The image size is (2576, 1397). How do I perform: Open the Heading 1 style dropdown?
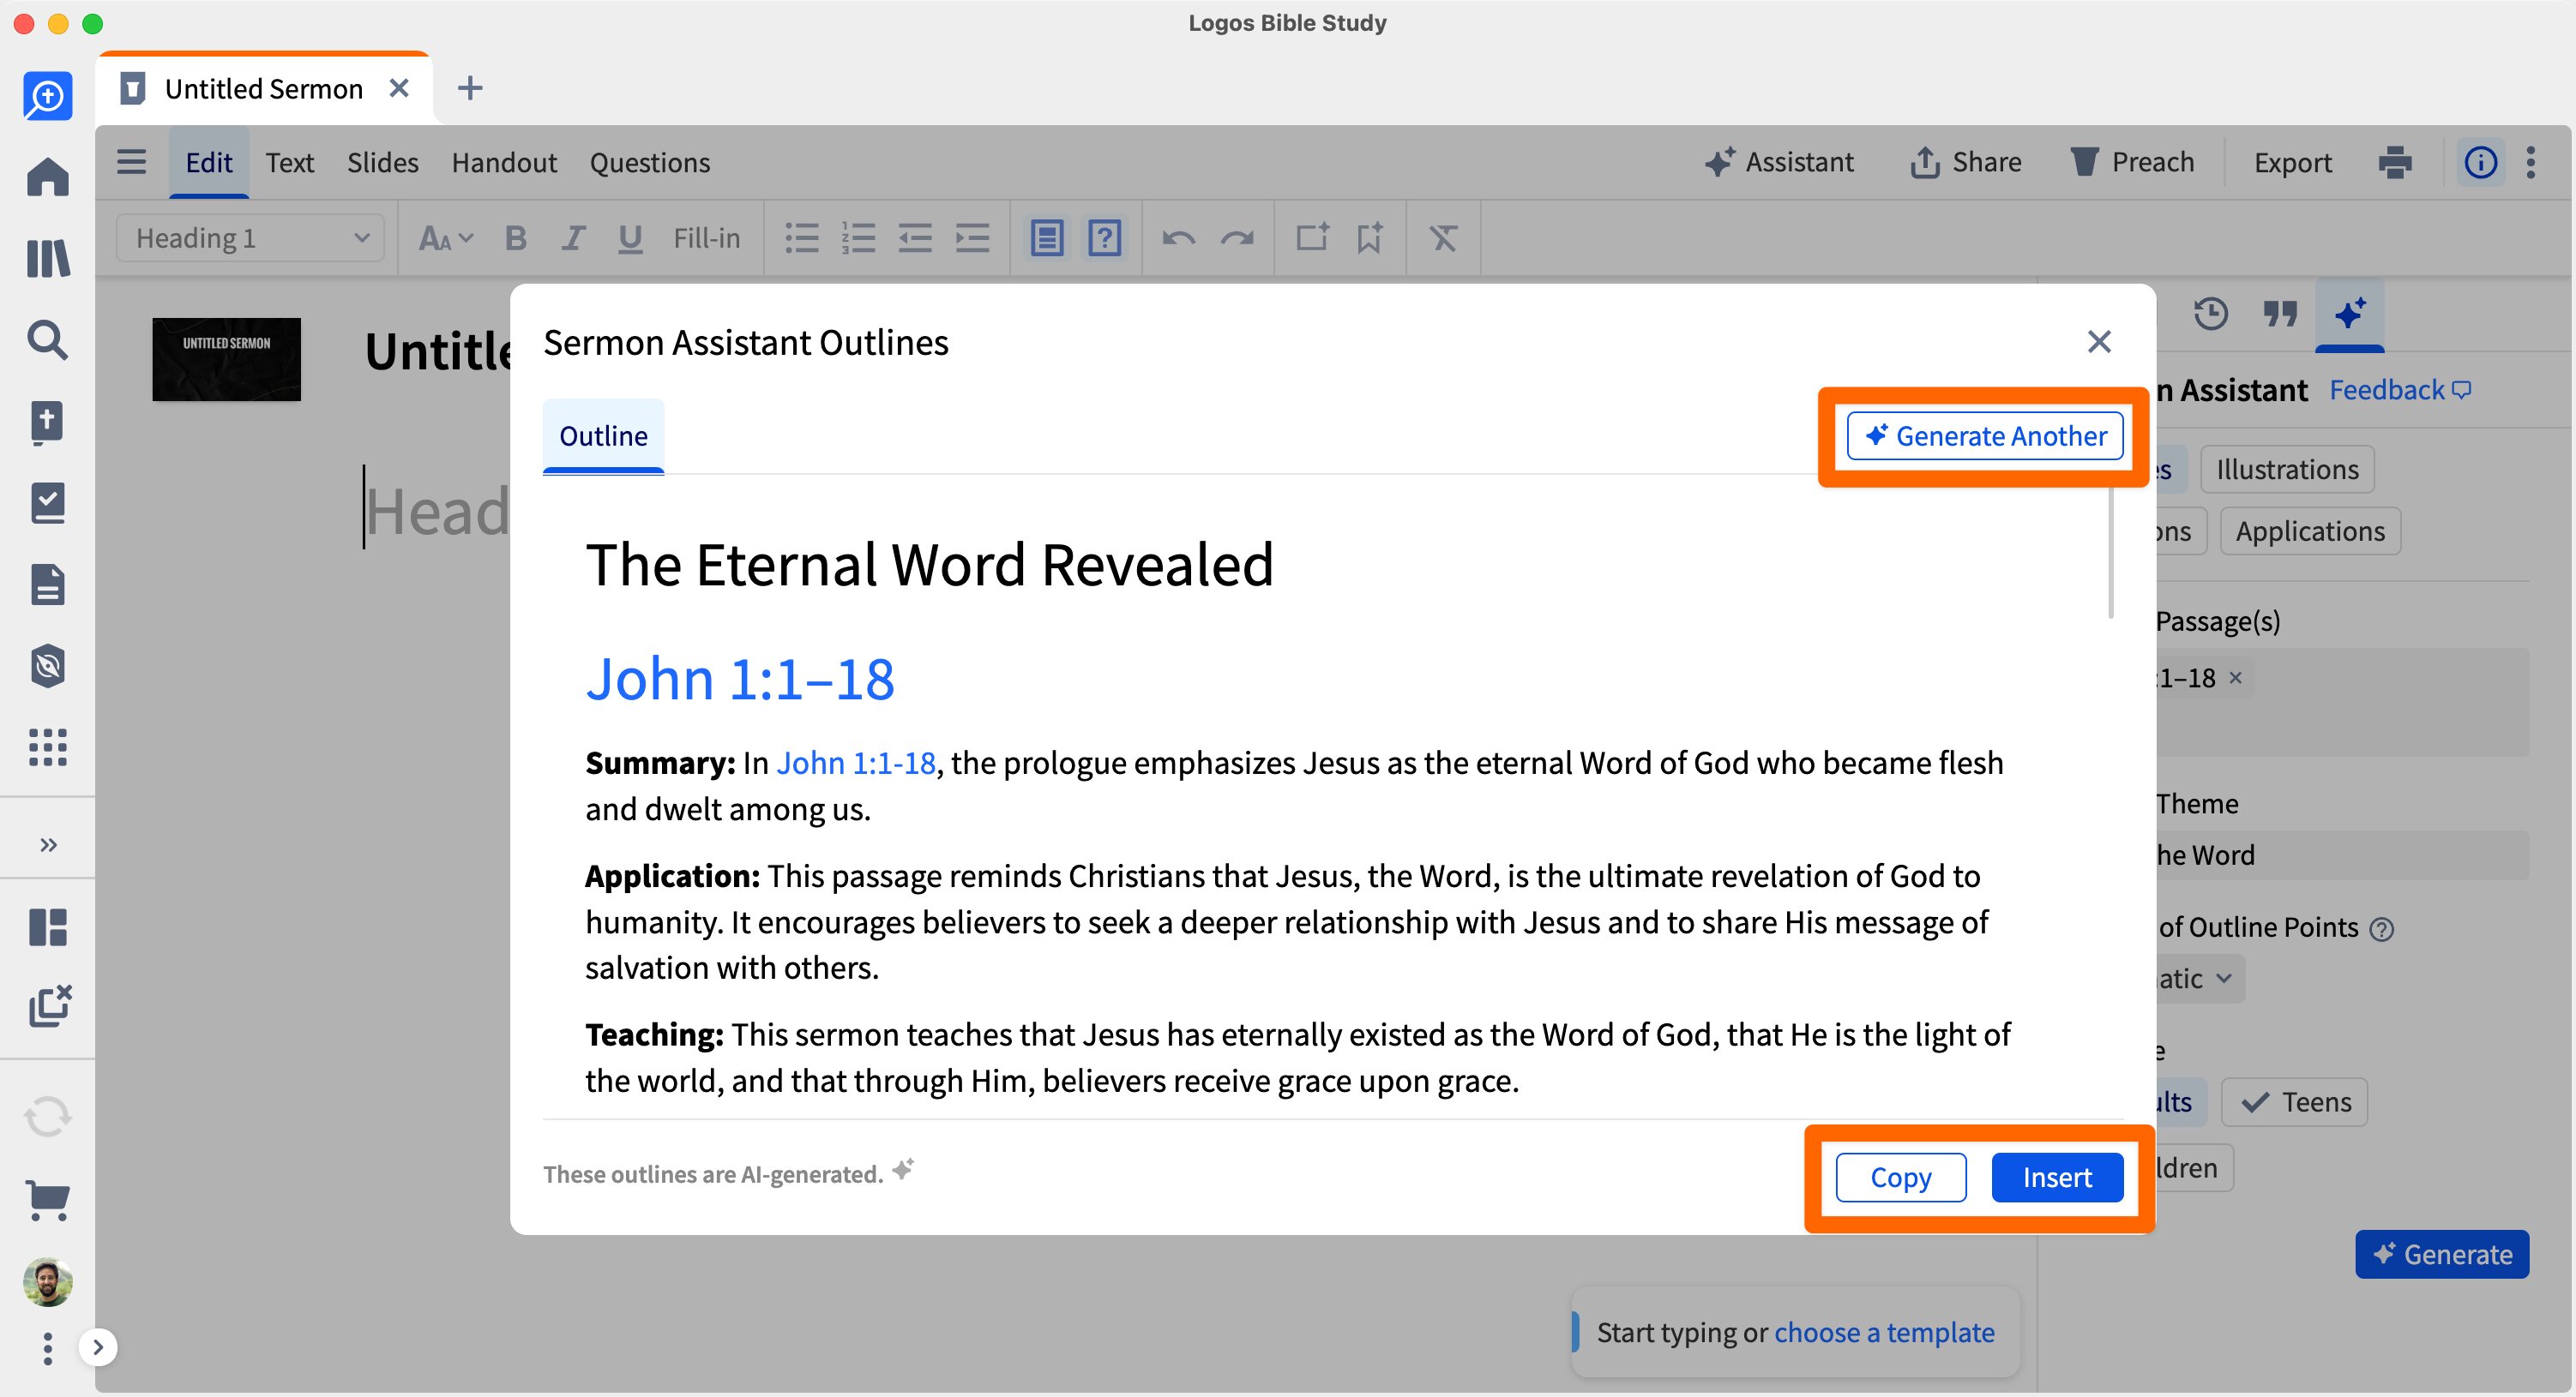point(250,237)
